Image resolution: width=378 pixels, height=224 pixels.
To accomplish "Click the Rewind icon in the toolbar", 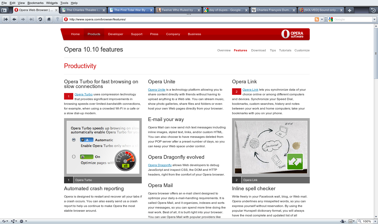I will 6,19.
